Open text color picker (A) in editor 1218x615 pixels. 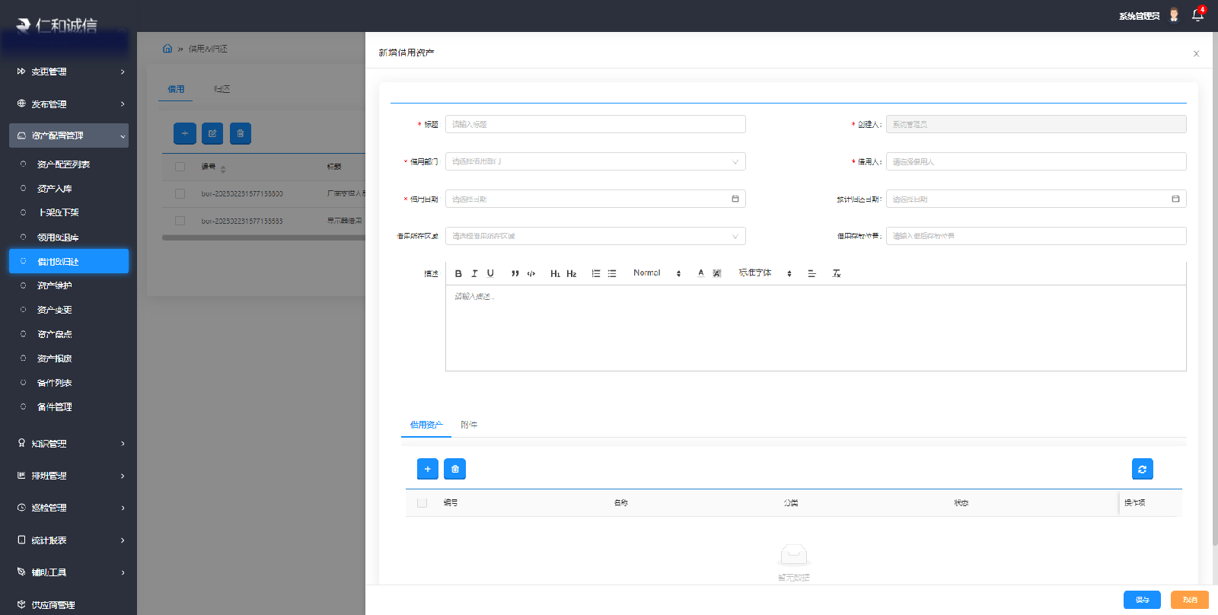pyautogui.click(x=701, y=273)
